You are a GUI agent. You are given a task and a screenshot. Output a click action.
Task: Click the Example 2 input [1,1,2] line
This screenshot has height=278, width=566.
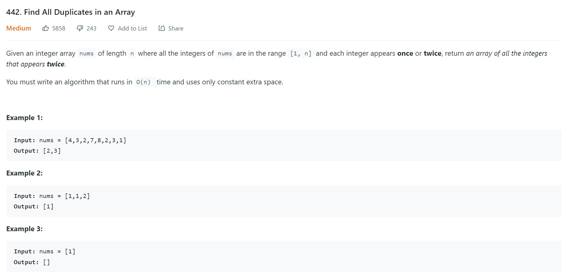pyautogui.click(x=52, y=196)
